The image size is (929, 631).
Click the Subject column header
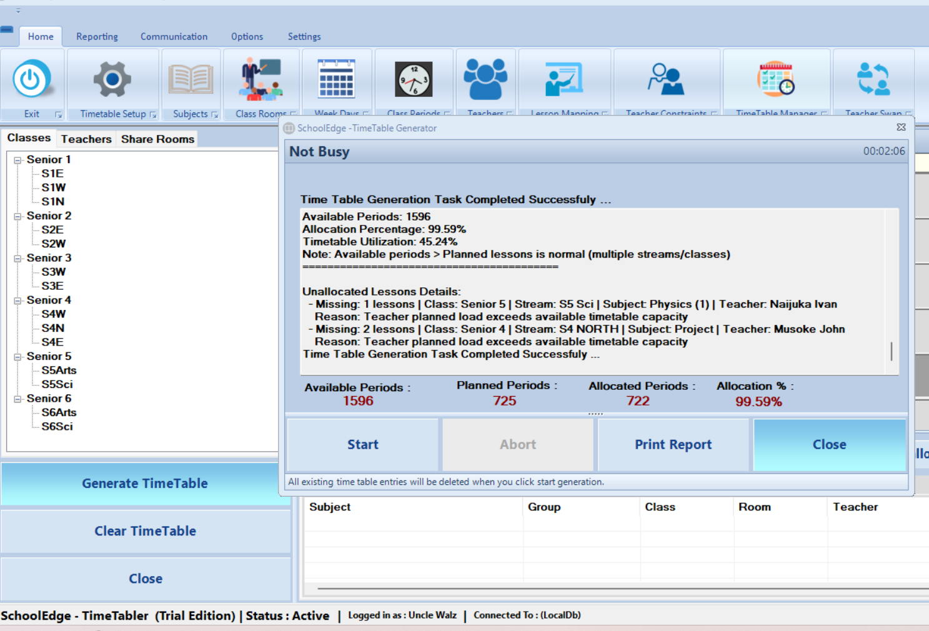[x=413, y=507]
